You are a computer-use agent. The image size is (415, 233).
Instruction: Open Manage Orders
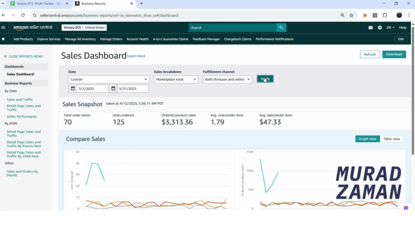[111, 39]
